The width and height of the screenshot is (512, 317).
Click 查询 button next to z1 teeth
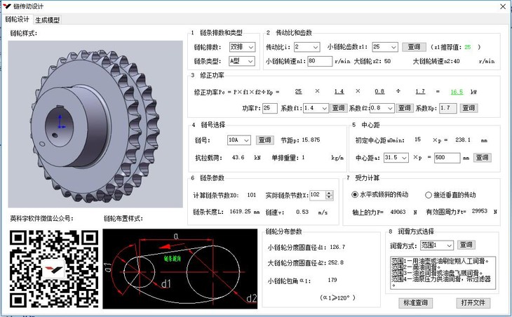click(414, 47)
